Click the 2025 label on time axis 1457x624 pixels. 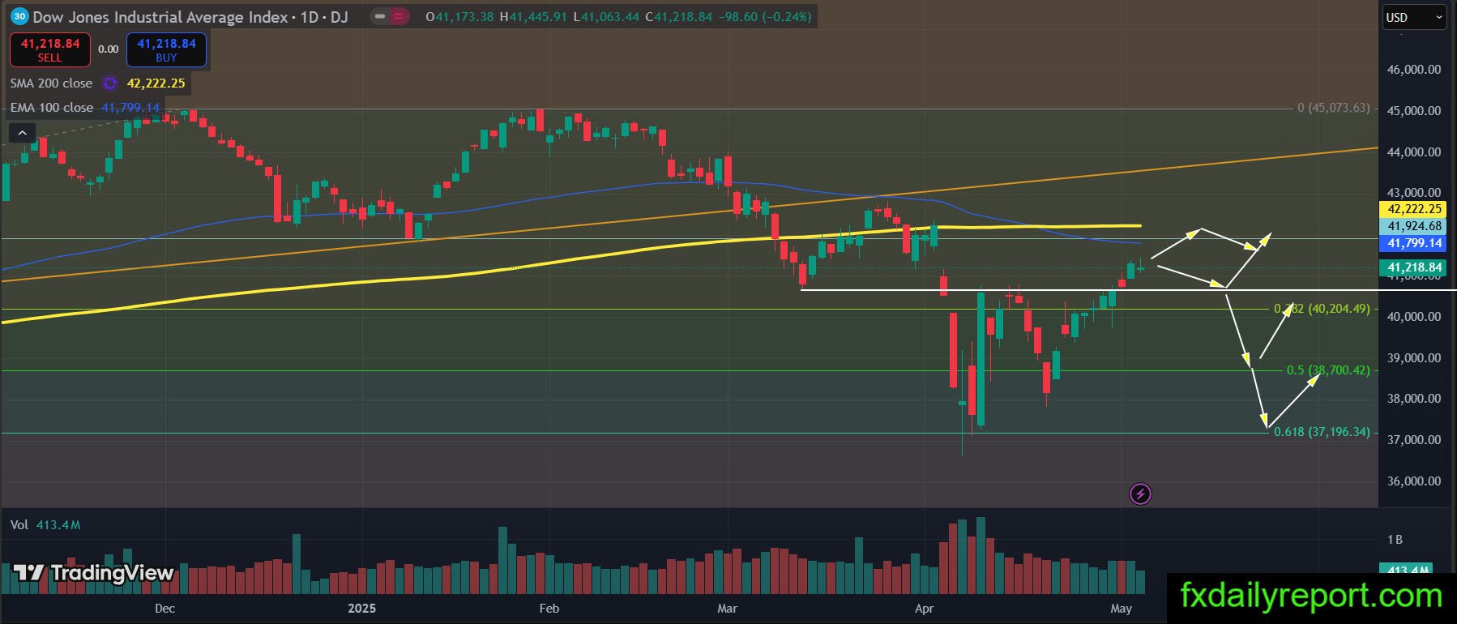(361, 609)
